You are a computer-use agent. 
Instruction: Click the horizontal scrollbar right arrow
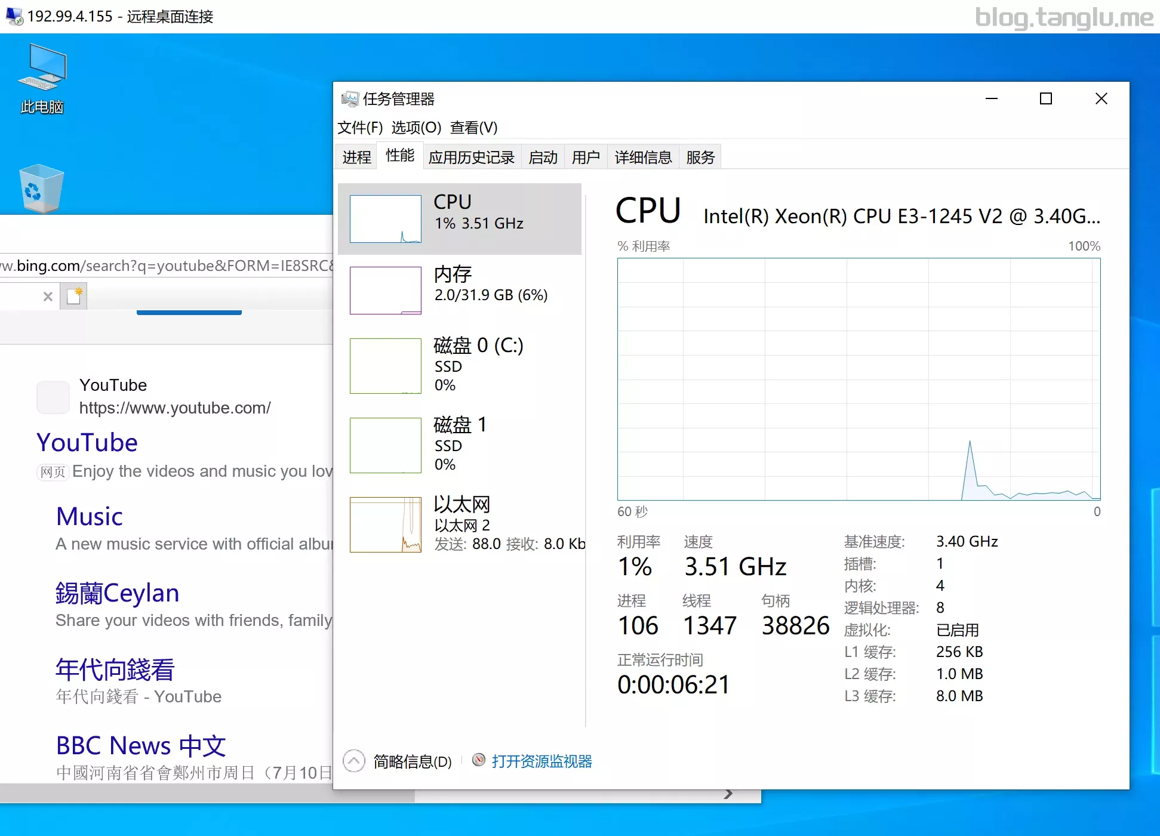728,794
